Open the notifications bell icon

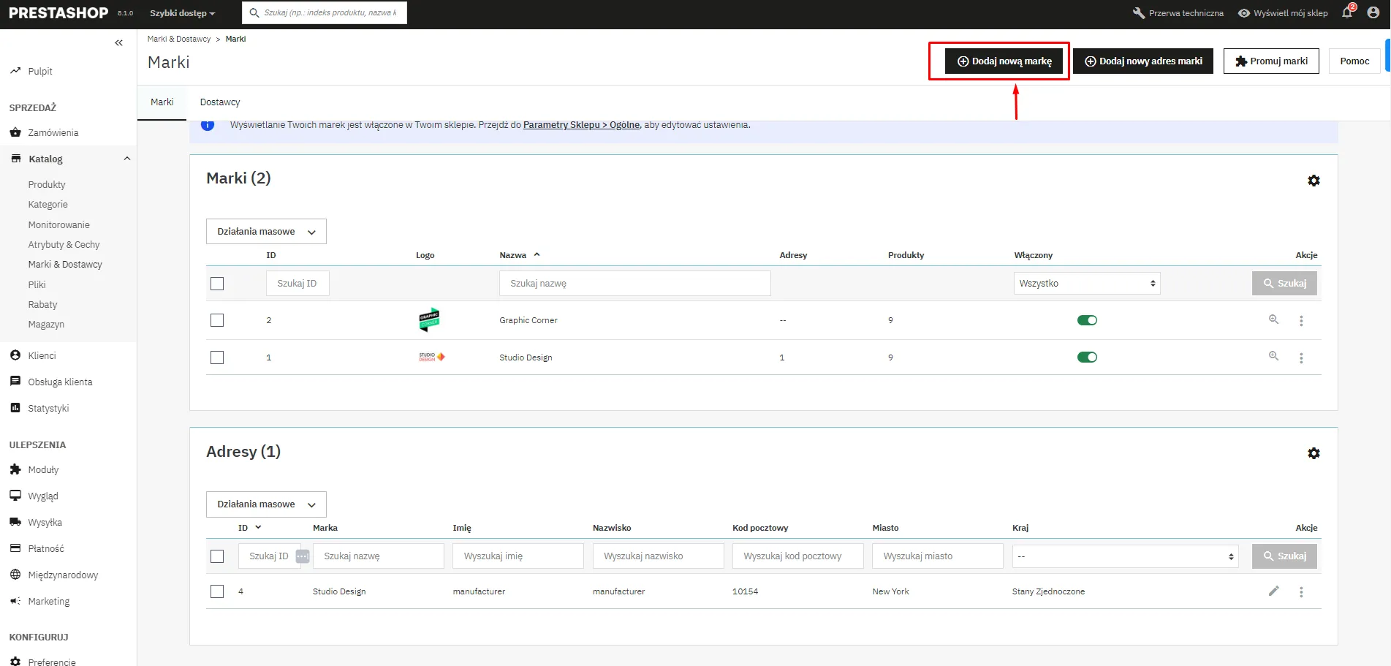[1347, 13]
